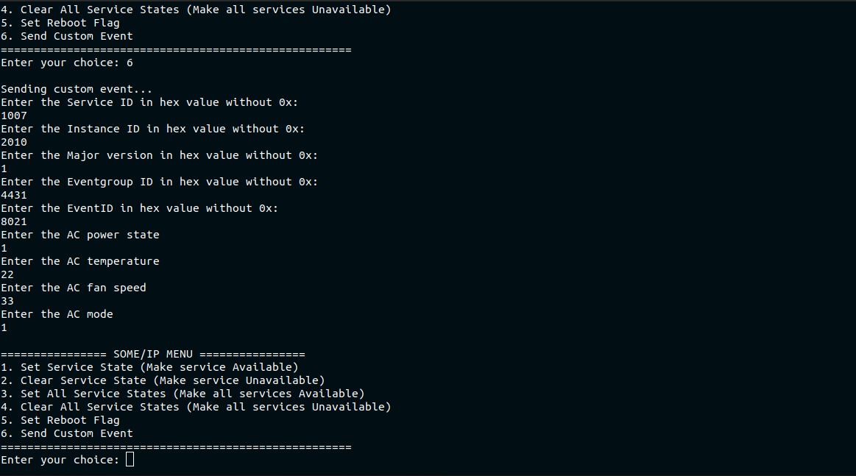Click the AC power state prompt
This screenshot has height=476, width=856.
click(79, 235)
